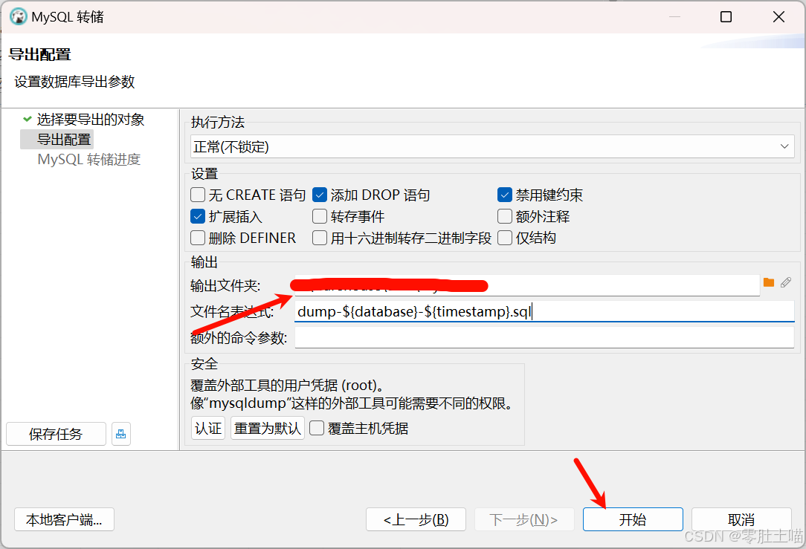
Task: Enable the 额外注释 checkbox
Action: (505, 217)
